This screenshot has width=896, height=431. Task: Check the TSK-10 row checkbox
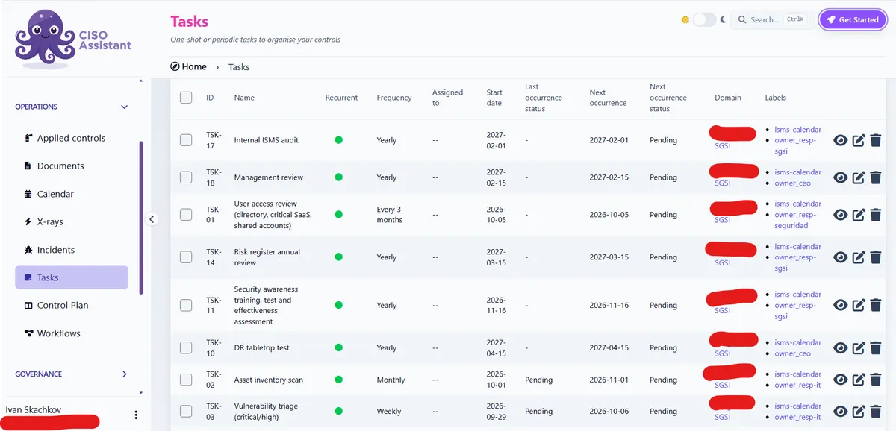point(186,348)
